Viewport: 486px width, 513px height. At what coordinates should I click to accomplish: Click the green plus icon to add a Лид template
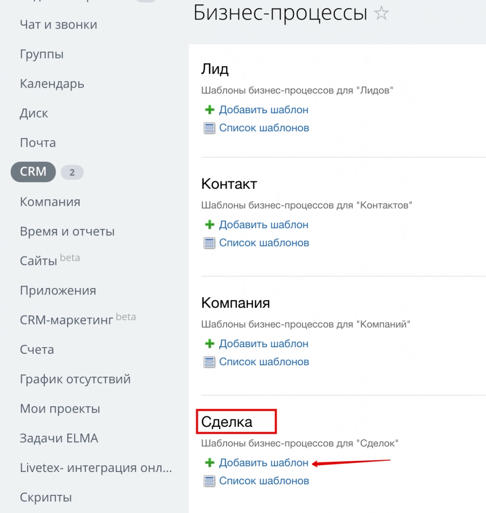209,110
